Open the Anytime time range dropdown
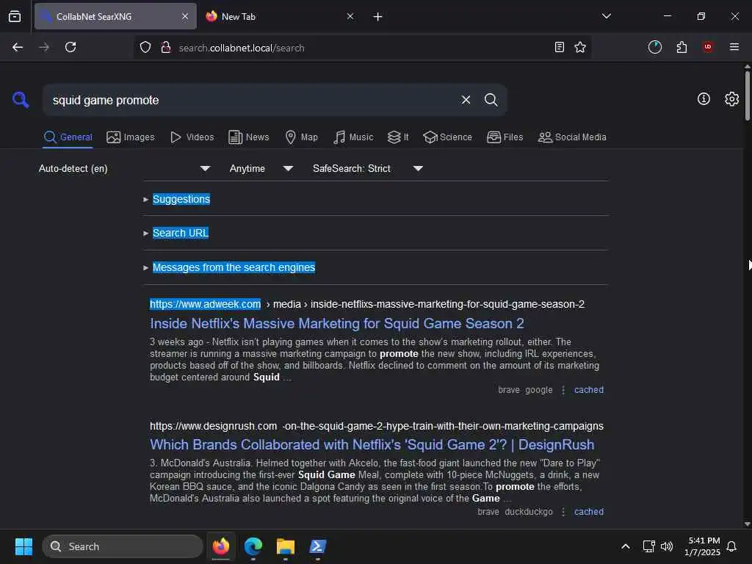The width and height of the screenshot is (752, 564). [261, 168]
